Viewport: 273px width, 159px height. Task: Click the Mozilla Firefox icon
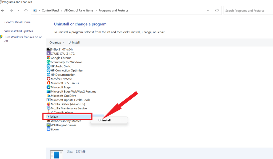49,104
